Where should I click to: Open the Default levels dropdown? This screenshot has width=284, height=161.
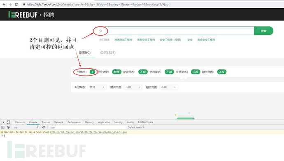[136, 127]
